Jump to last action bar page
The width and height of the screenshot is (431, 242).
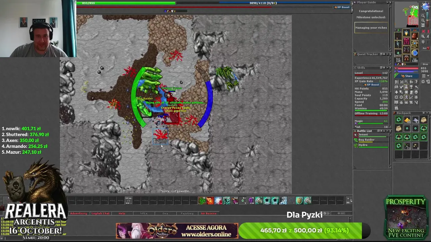click(348, 202)
